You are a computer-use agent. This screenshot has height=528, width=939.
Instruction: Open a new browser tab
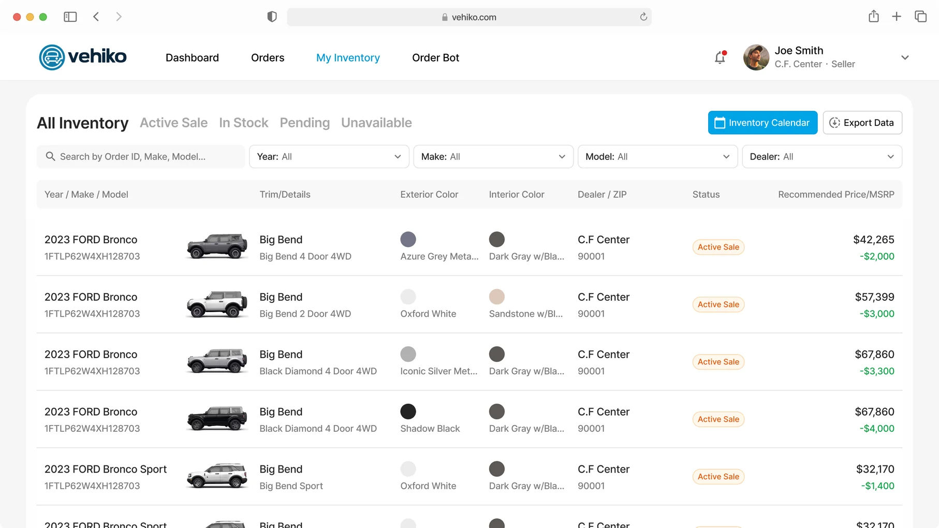tap(897, 17)
